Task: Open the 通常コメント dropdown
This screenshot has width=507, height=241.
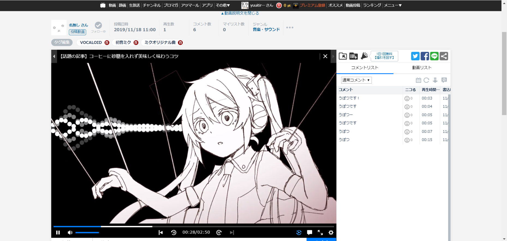Action: click(x=356, y=80)
